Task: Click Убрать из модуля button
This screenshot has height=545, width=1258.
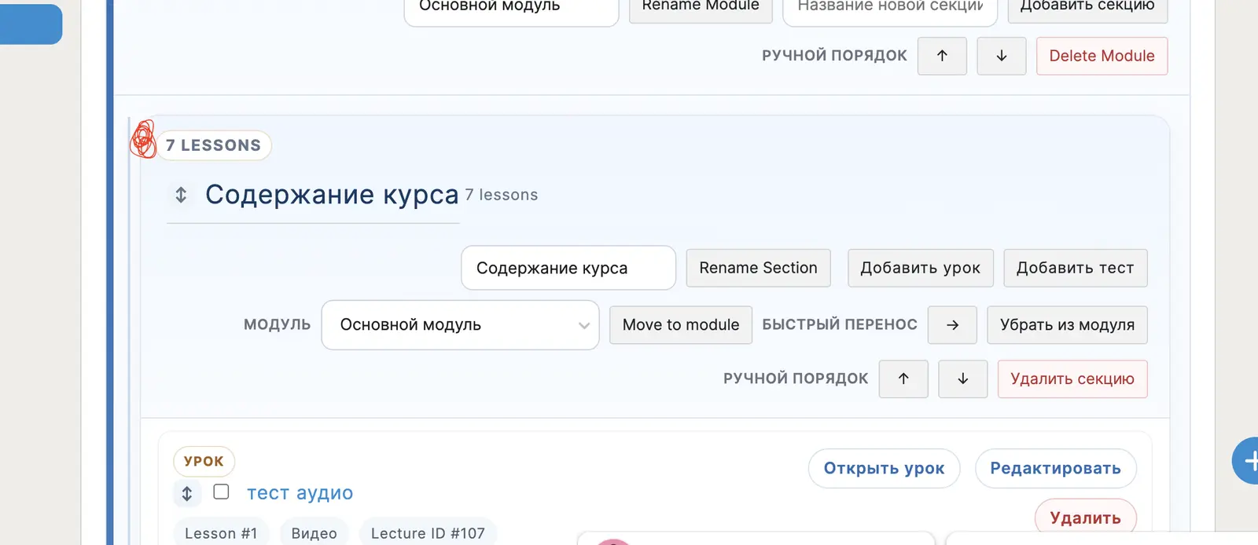Action: [x=1067, y=325]
